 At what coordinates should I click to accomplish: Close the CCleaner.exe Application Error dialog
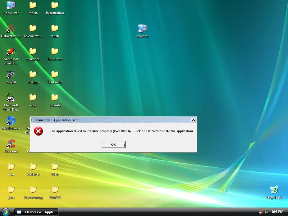[x=193, y=120]
